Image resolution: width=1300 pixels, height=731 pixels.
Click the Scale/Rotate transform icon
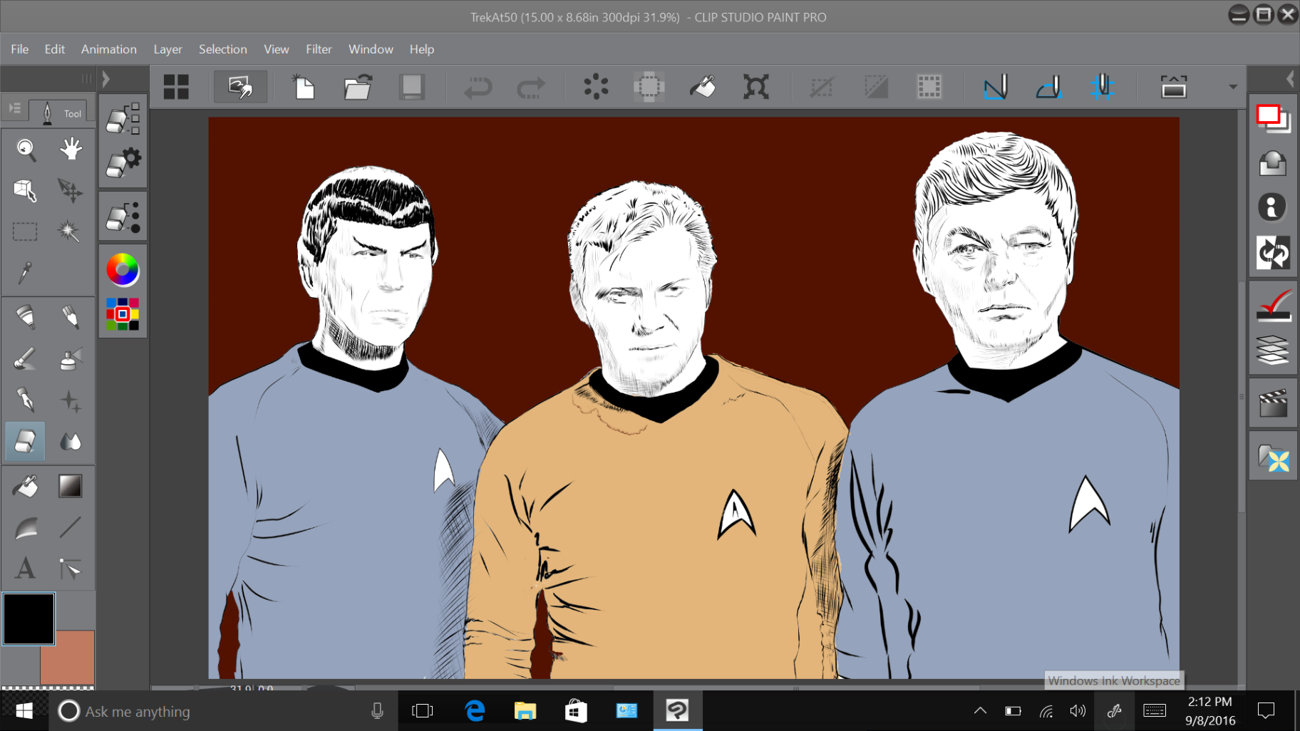click(755, 87)
